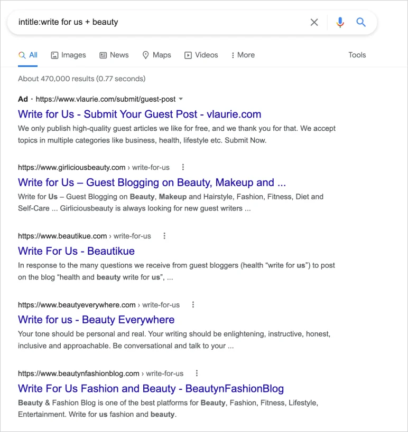The width and height of the screenshot is (408, 432).
Task: Expand the More search categories menu
Action: pos(243,55)
